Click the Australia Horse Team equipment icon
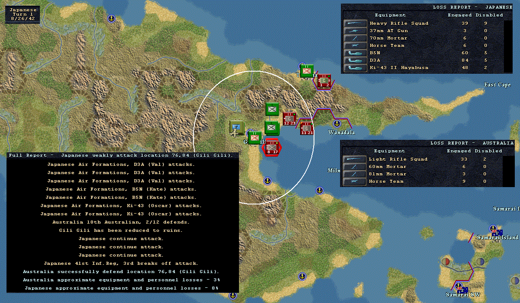This screenshot has width=520, height=303. [354, 181]
